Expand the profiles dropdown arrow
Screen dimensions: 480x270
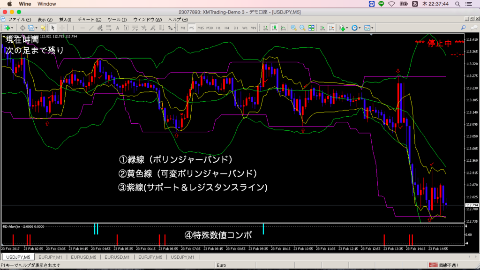coord(36,28)
